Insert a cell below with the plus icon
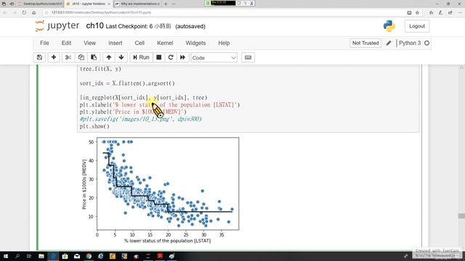465x261 pixels. click(x=54, y=57)
